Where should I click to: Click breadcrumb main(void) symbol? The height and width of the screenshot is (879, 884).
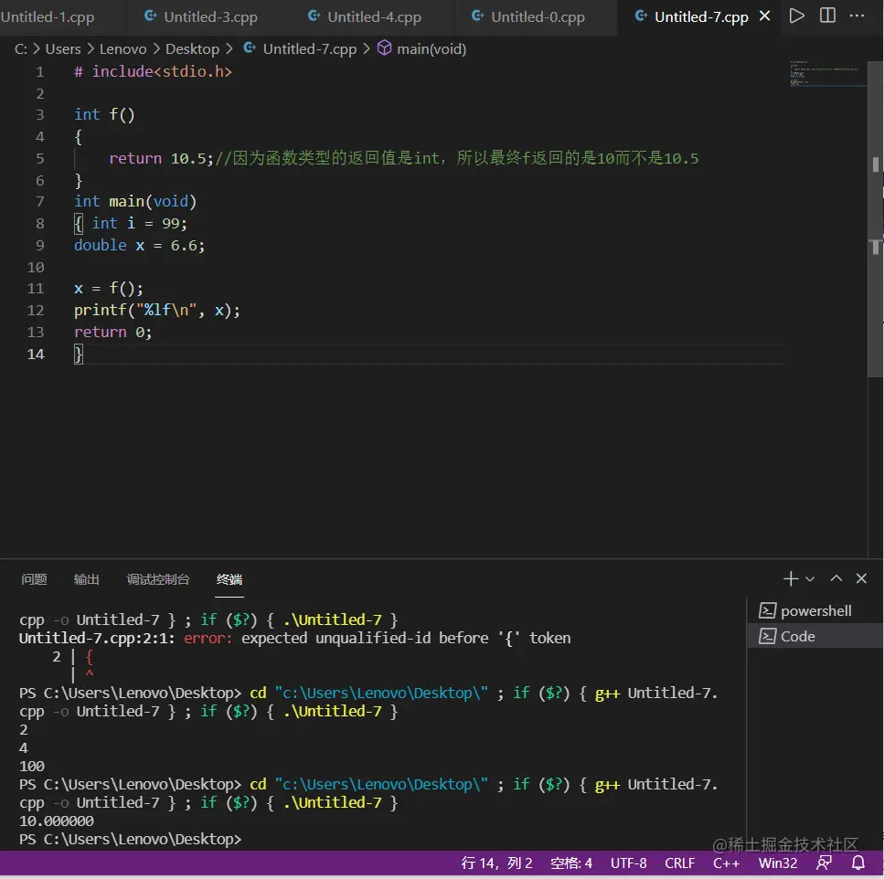click(421, 49)
